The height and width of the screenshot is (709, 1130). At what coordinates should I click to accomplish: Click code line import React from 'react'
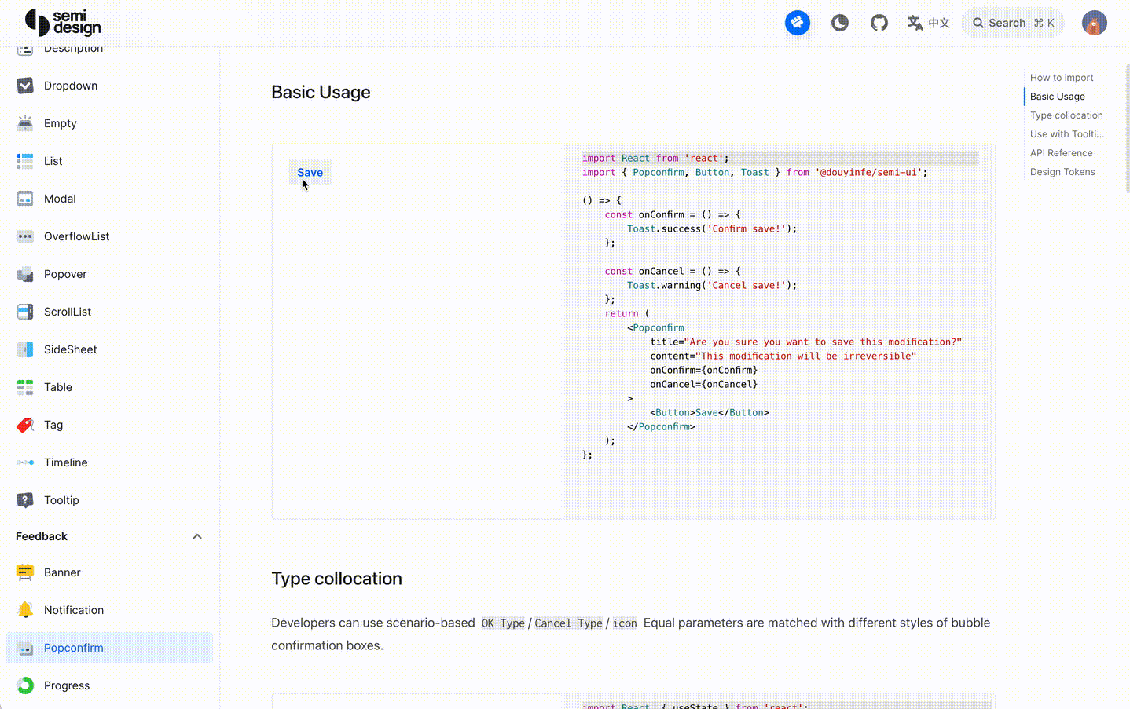655,158
